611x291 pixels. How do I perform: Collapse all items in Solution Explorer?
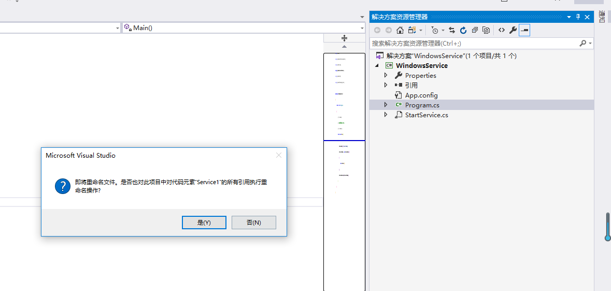[x=475, y=30]
